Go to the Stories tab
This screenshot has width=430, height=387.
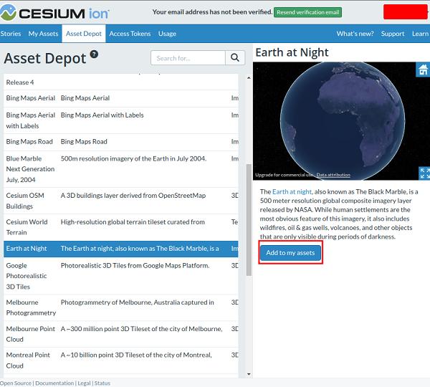(x=11, y=34)
